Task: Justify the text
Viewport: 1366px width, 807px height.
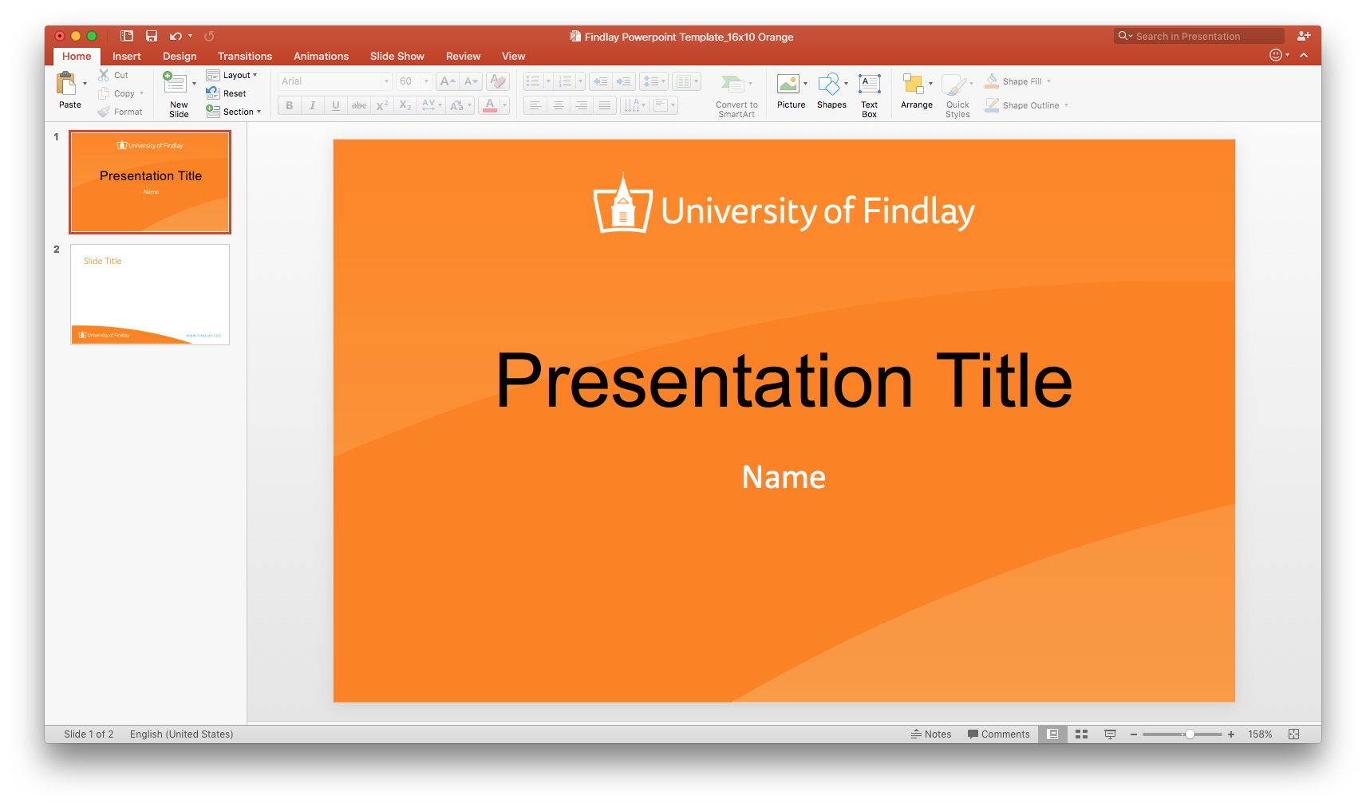Action: point(605,105)
